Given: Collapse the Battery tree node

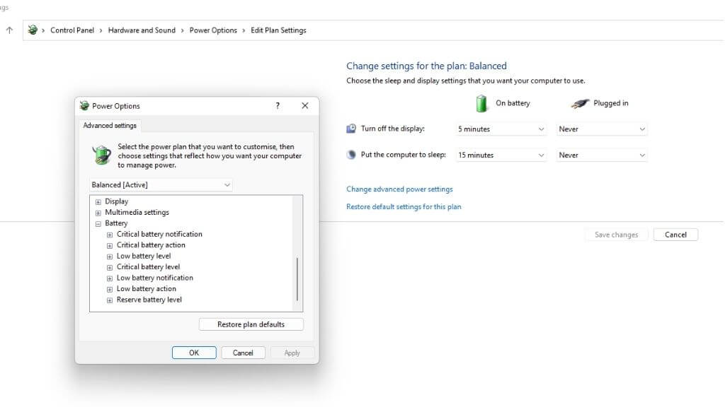Looking at the screenshot, I should pos(98,223).
